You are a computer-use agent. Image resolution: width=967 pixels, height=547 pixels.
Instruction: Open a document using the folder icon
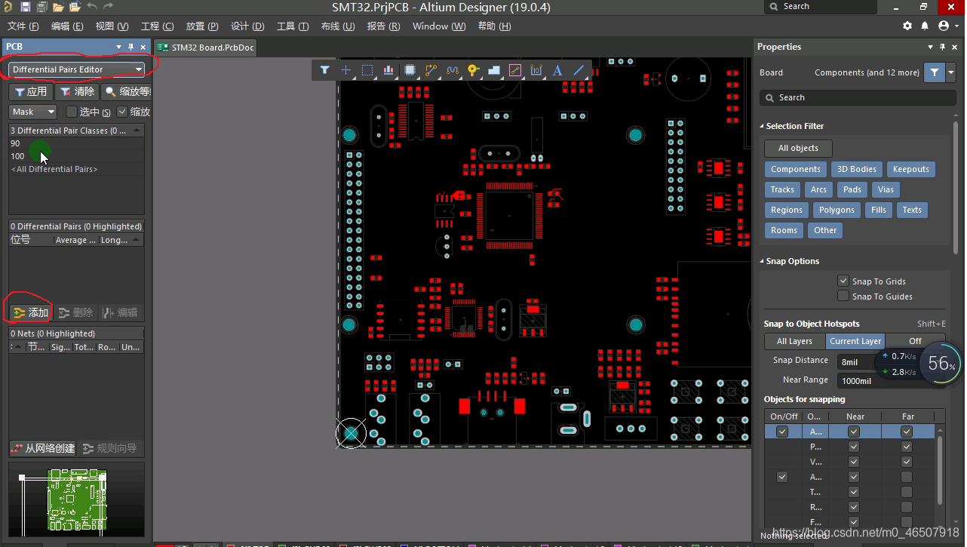point(59,8)
